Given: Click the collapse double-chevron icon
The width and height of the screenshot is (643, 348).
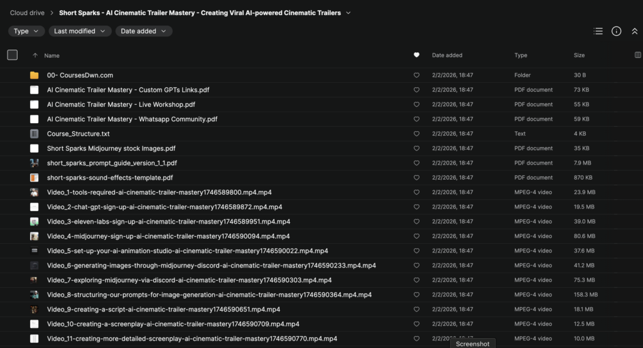Looking at the screenshot, I should tap(634, 31).
